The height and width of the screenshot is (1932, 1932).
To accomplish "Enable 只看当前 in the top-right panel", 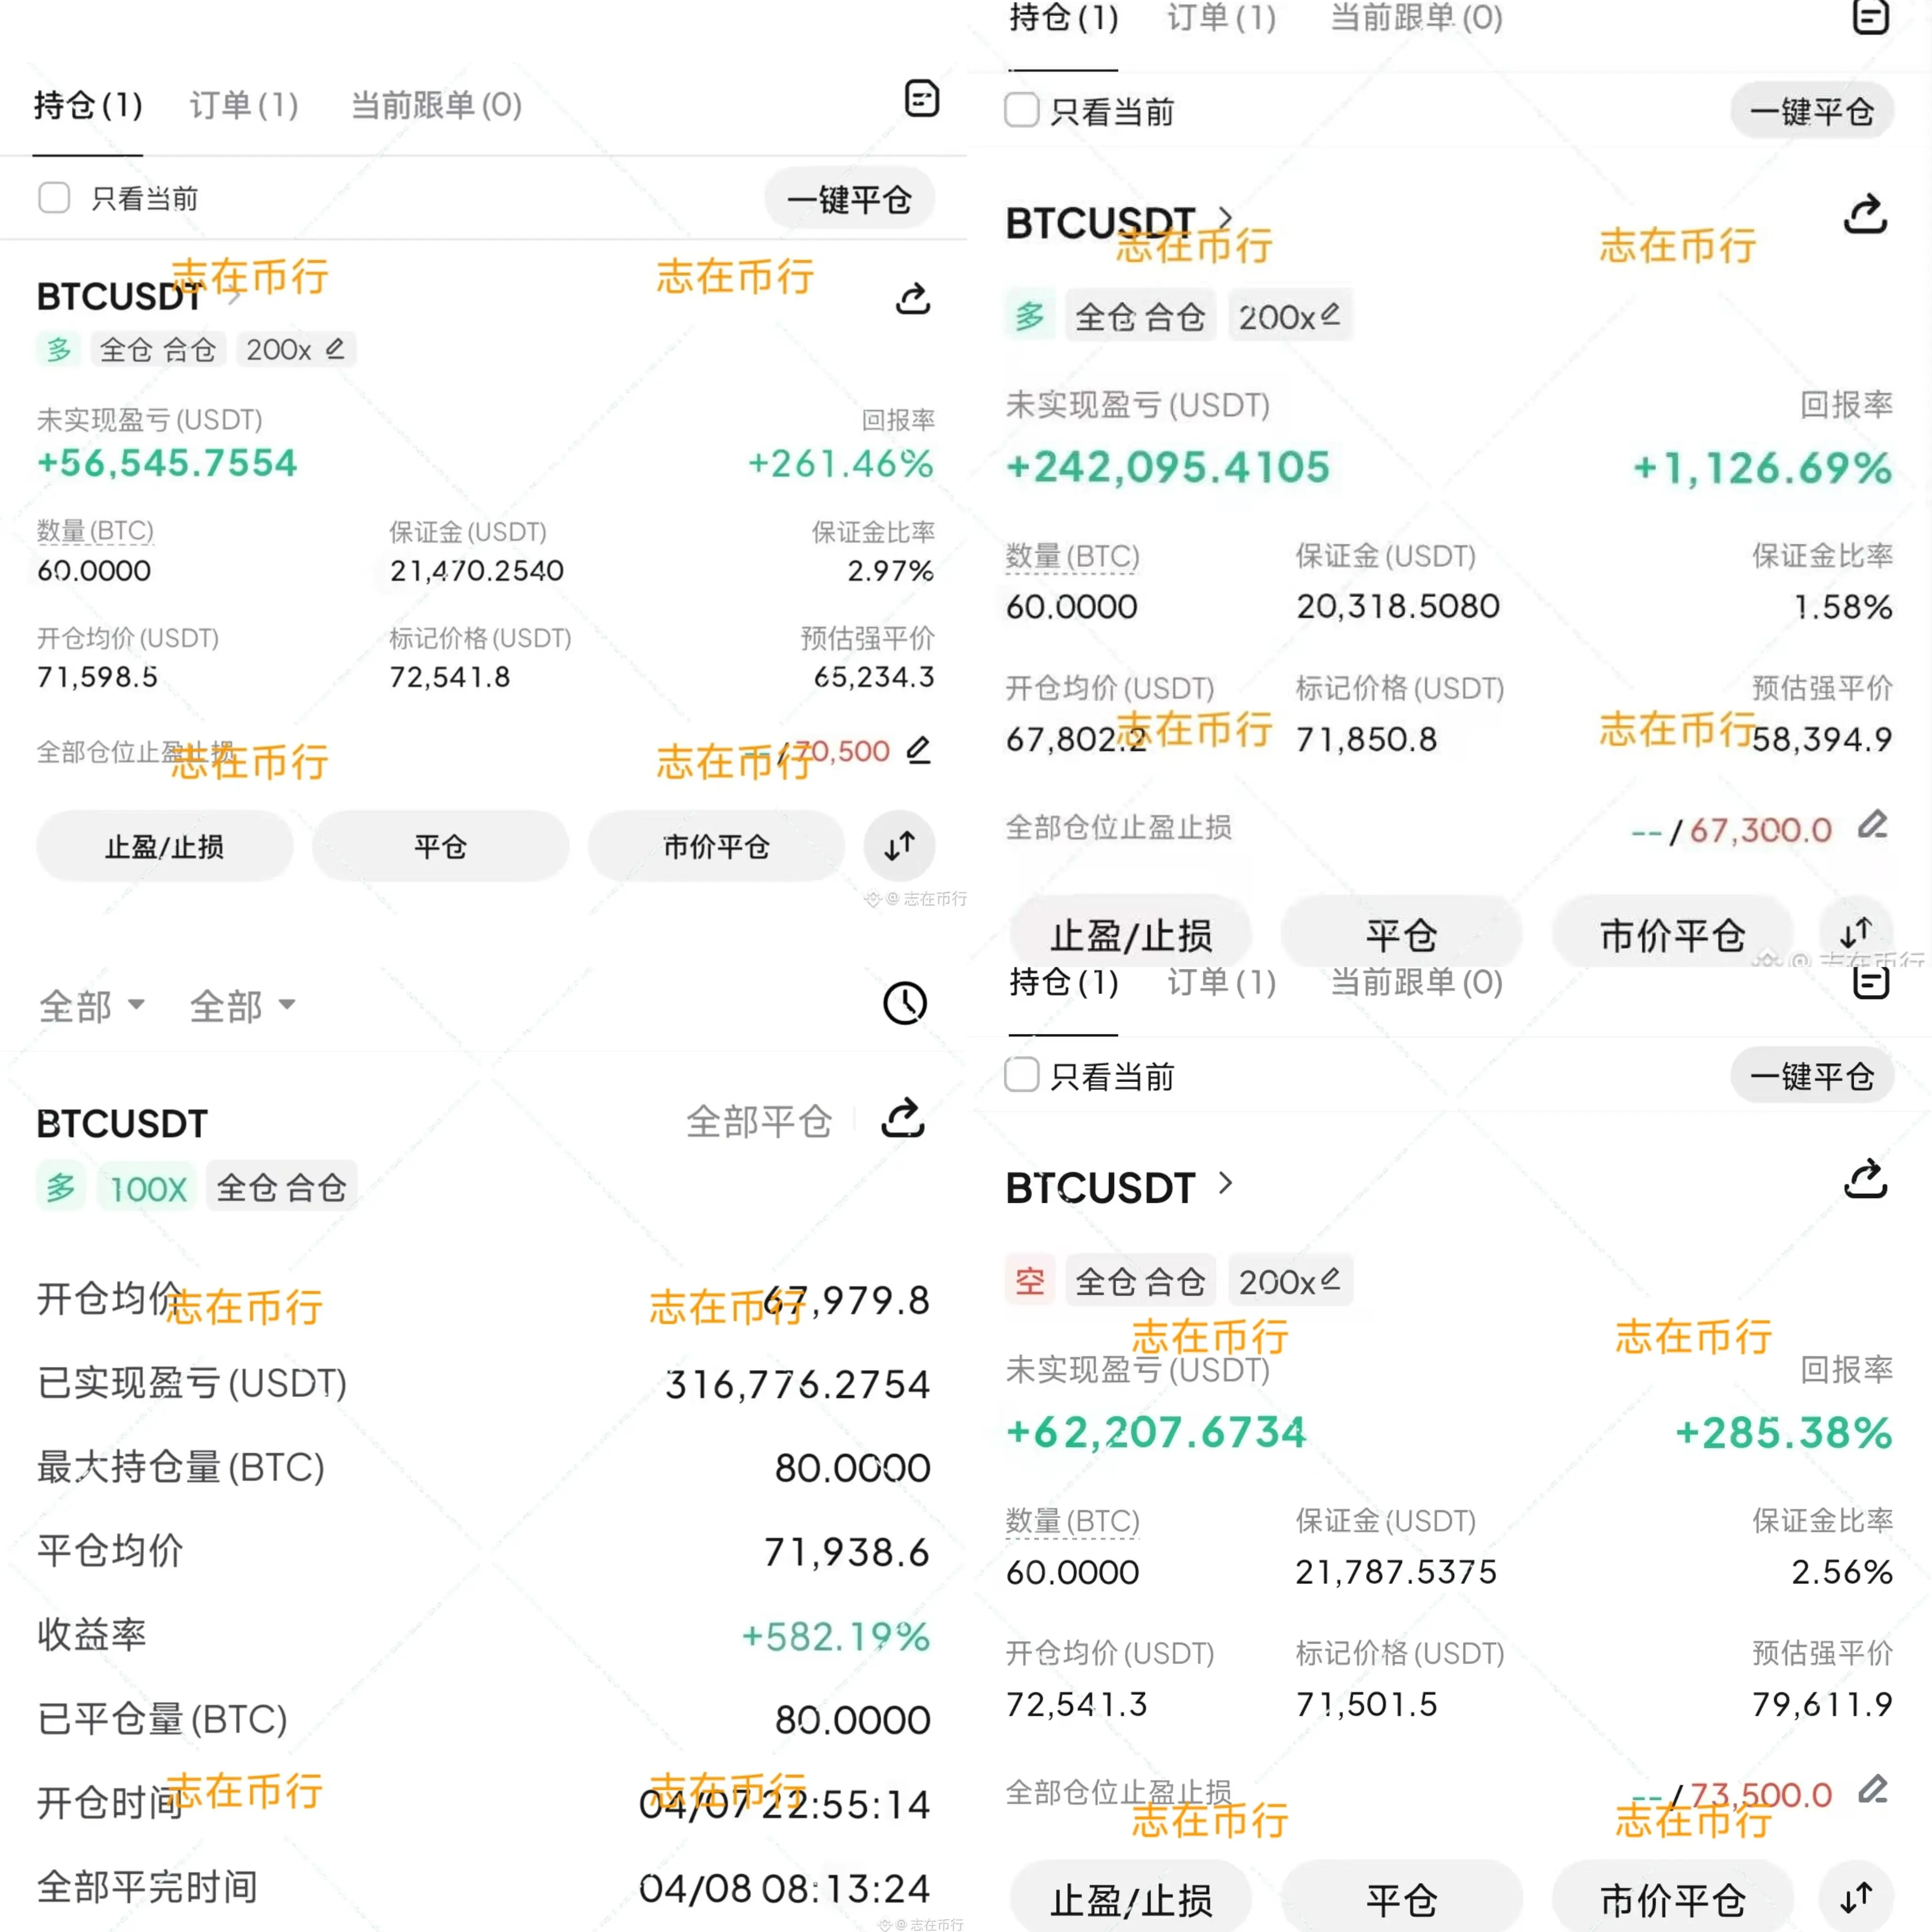I will tap(1021, 110).
